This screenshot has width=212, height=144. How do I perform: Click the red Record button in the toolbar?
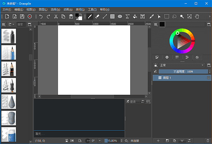click(29, 16)
